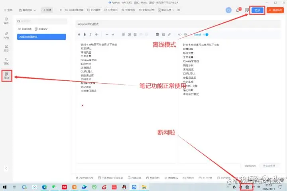Open the ApiPost 官网 link in the bottom bar

click(85, 177)
